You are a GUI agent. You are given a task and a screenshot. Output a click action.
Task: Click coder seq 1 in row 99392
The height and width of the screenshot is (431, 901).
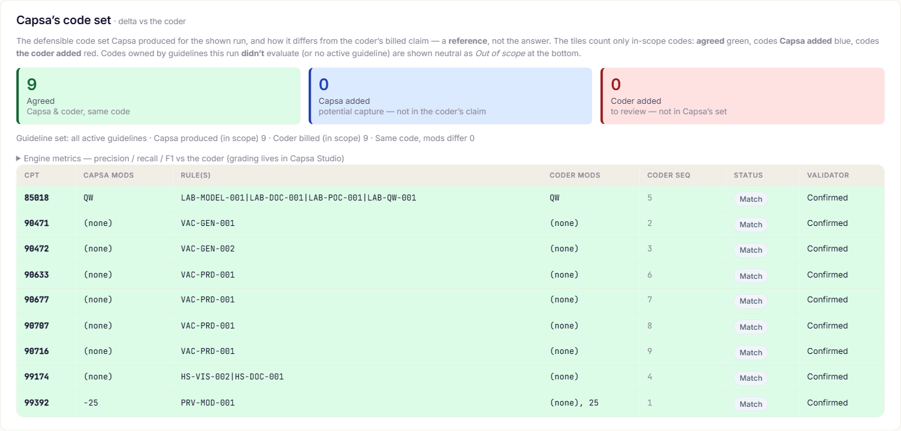[650, 403]
